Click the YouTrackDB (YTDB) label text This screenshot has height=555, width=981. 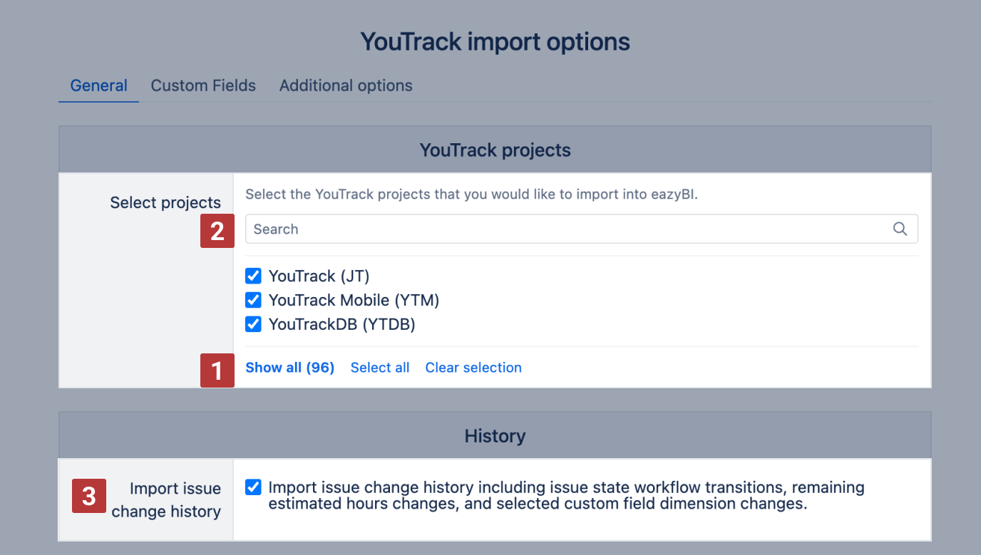click(341, 324)
